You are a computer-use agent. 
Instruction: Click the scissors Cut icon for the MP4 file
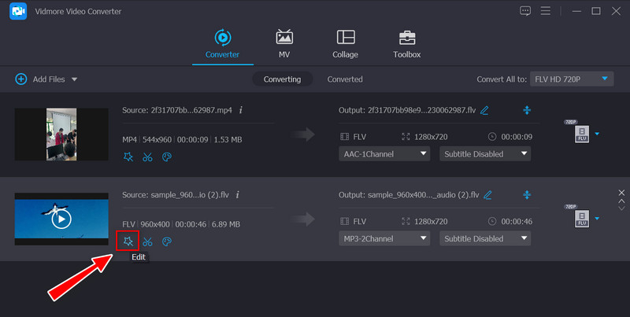click(147, 157)
